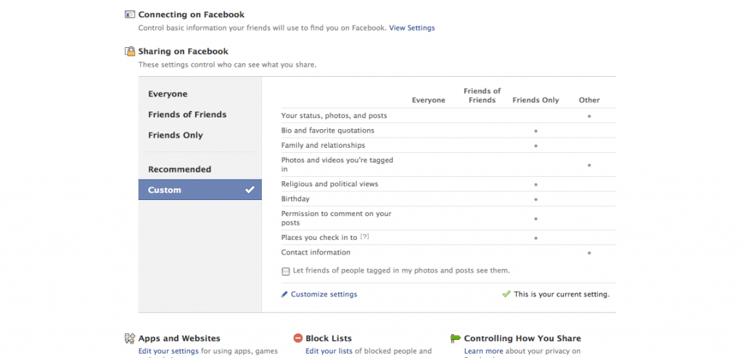The image size is (743, 358).
Task: Click the Everyone column header
Action: [x=428, y=100]
